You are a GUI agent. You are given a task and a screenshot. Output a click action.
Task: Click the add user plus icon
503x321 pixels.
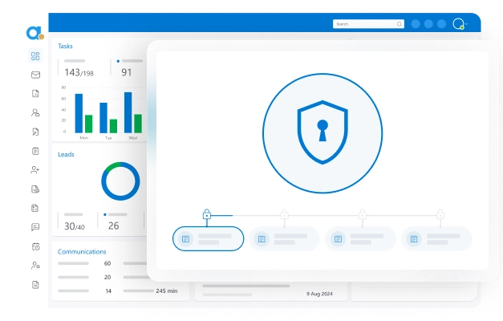pos(35,170)
